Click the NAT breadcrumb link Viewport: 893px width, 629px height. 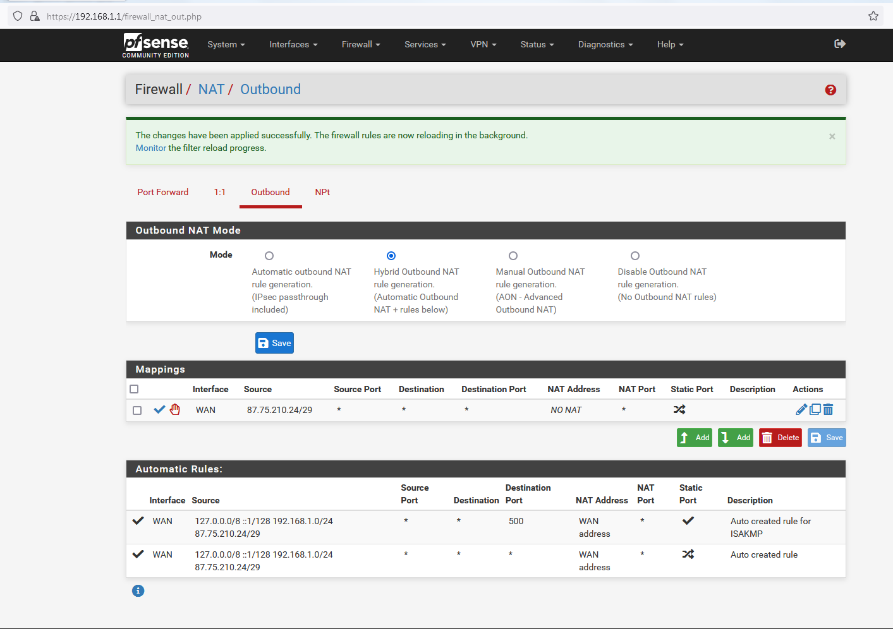point(211,89)
